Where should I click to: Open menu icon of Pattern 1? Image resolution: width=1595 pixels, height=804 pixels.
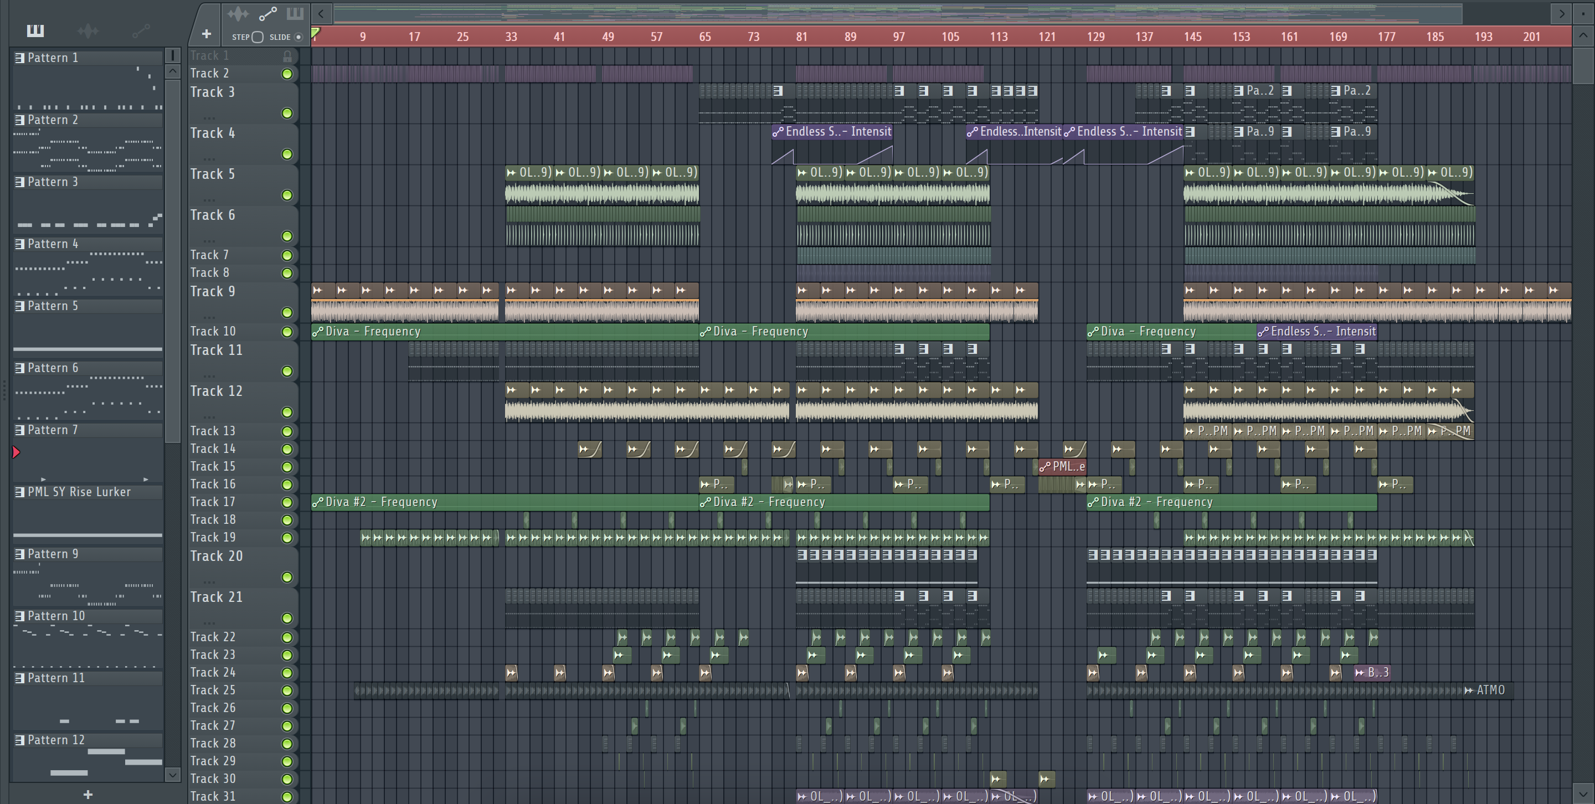point(20,58)
